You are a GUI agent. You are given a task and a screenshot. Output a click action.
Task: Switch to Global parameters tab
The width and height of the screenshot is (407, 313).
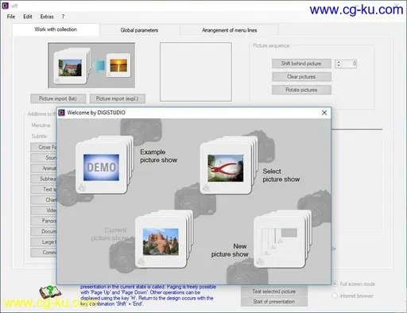[139, 30]
